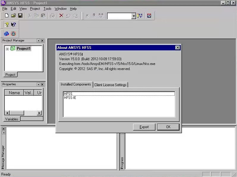The height and width of the screenshot is (177, 237).
Task: Click the Q queue icon
Action: click(149, 15)
